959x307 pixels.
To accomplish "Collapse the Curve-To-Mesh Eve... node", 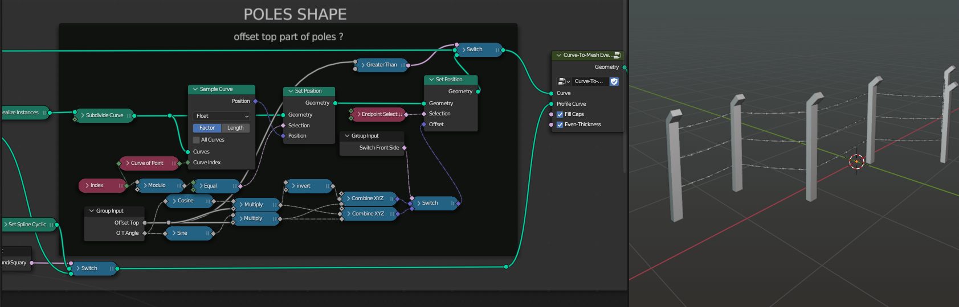I will pyautogui.click(x=559, y=55).
